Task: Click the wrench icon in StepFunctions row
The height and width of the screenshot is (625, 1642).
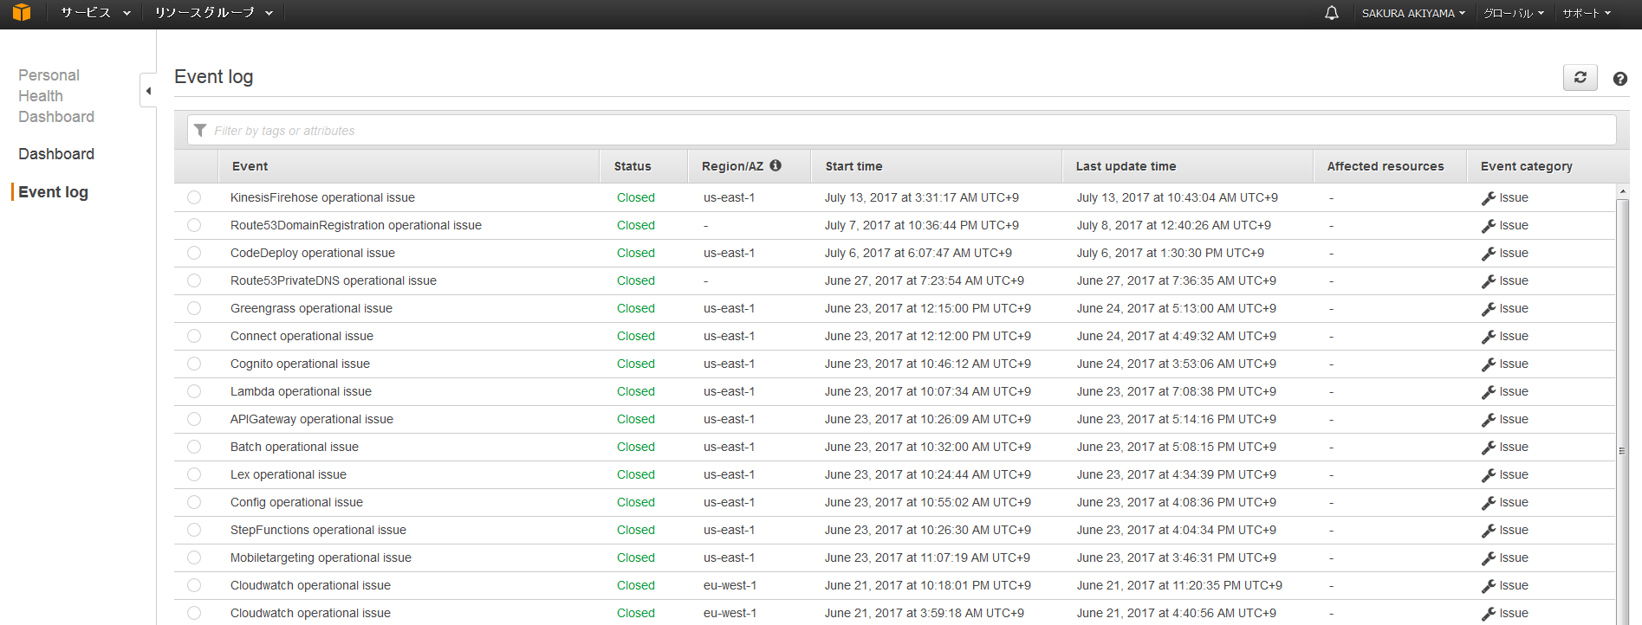Action: point(1488,531)
